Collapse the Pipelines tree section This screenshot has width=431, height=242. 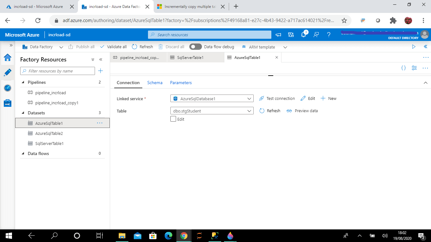23,82
